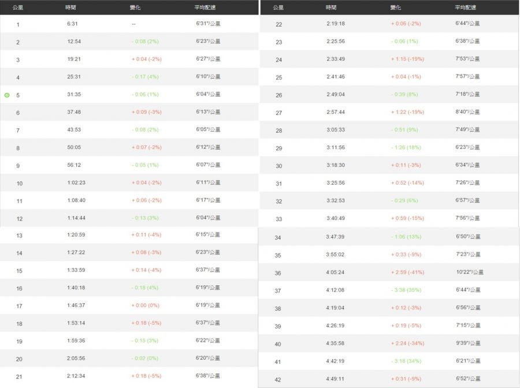The height and width of the screenshot is (388, 520).
Task: Click the split time 1:02:23
Action: pos(76,183)
